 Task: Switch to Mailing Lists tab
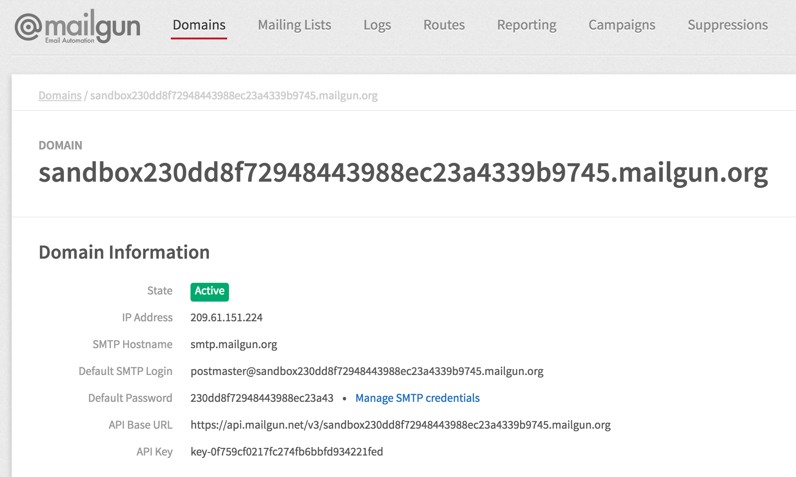click(x=294, y=25)
